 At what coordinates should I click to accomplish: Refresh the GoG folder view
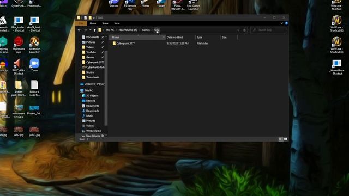244,30
